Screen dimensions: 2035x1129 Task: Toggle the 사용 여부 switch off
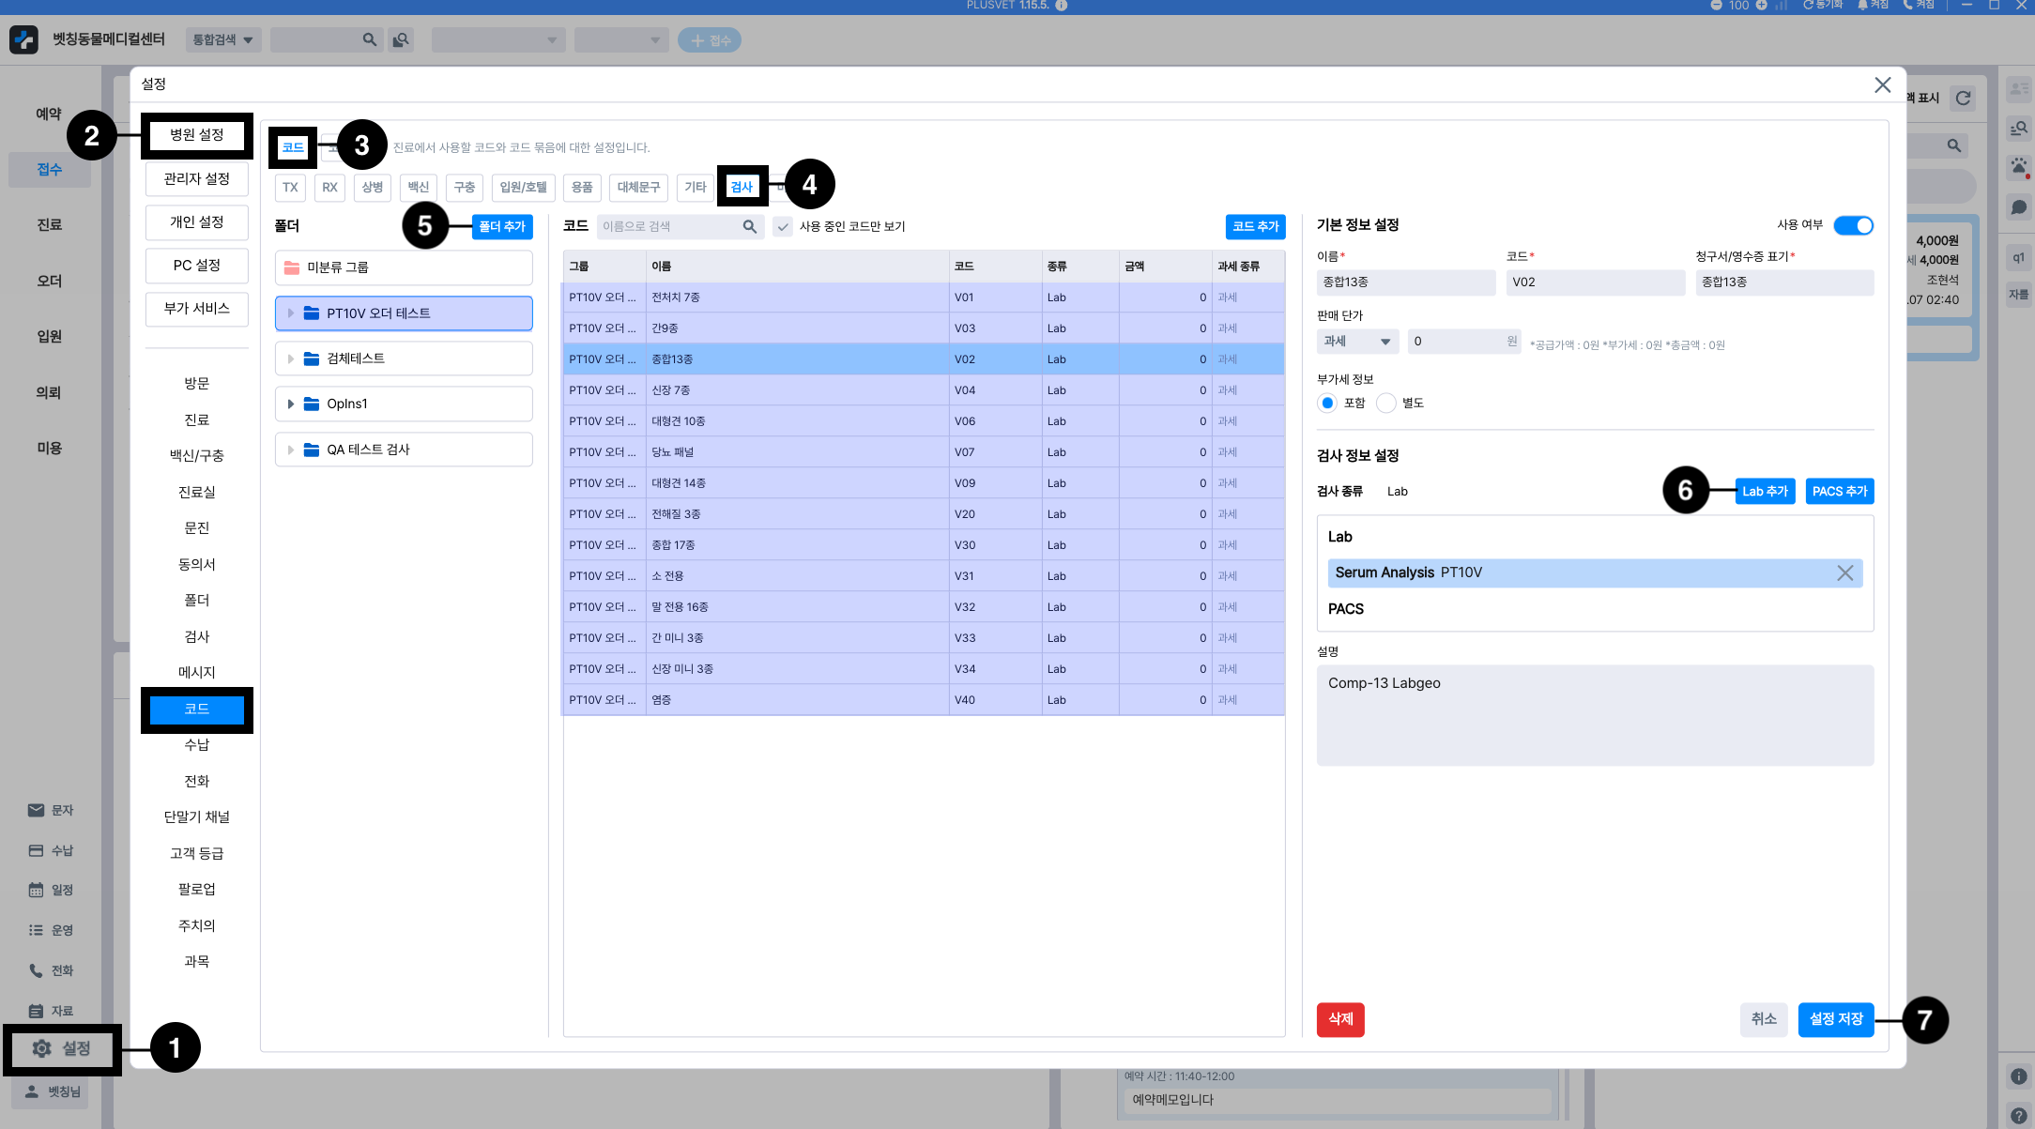tap(1853, 225)
